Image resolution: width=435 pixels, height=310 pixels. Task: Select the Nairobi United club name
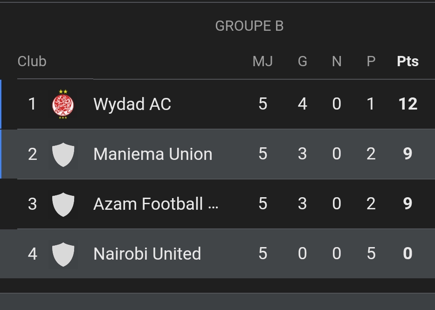click(x=147, y=254)
